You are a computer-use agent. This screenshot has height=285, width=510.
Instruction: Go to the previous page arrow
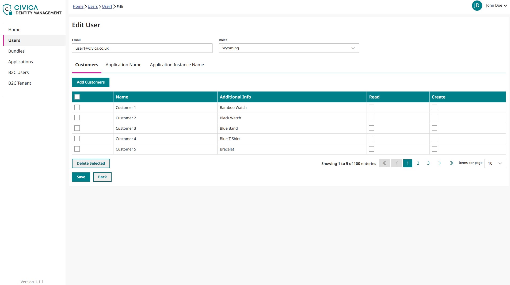[396, 163]
